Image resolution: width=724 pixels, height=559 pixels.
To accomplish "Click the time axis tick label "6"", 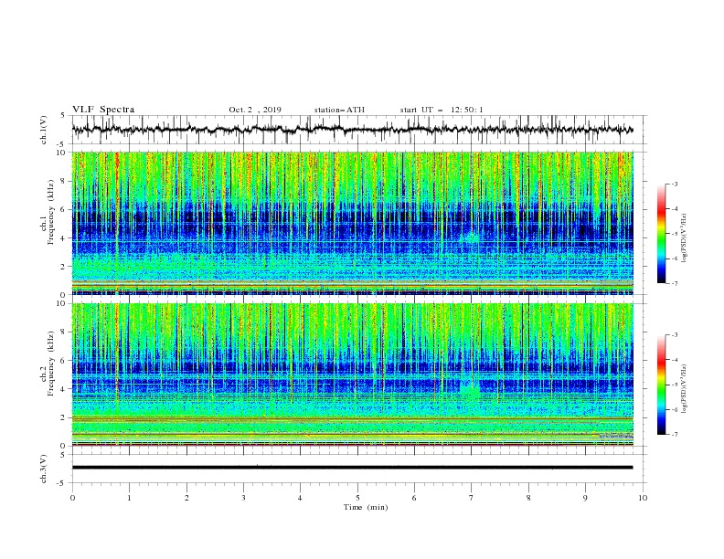I will 414,498.
